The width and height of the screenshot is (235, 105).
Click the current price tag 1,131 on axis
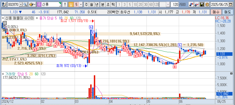224,54
